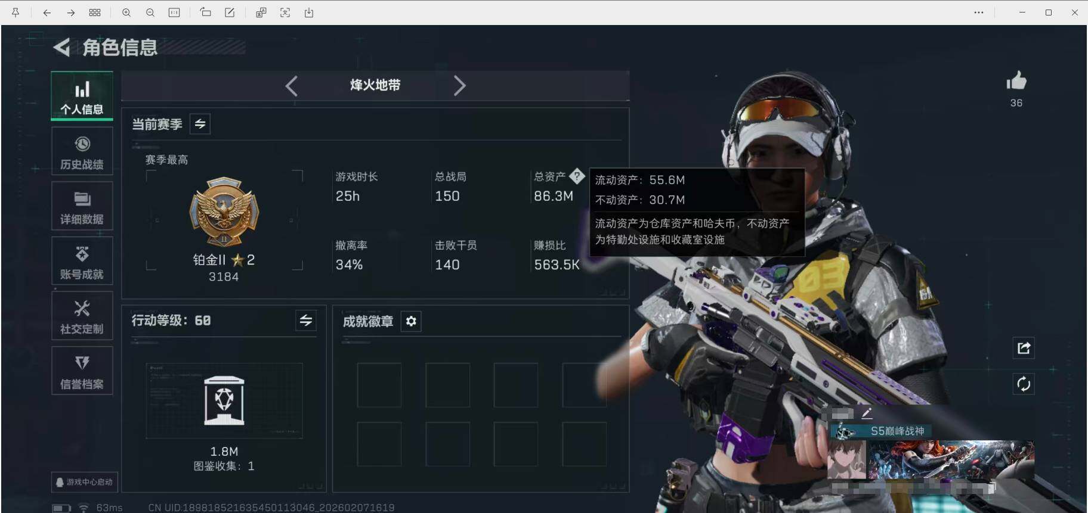Maximize the image viewer window
Viewport: 1088px width, 513px height.
(x=1049, y=13)
